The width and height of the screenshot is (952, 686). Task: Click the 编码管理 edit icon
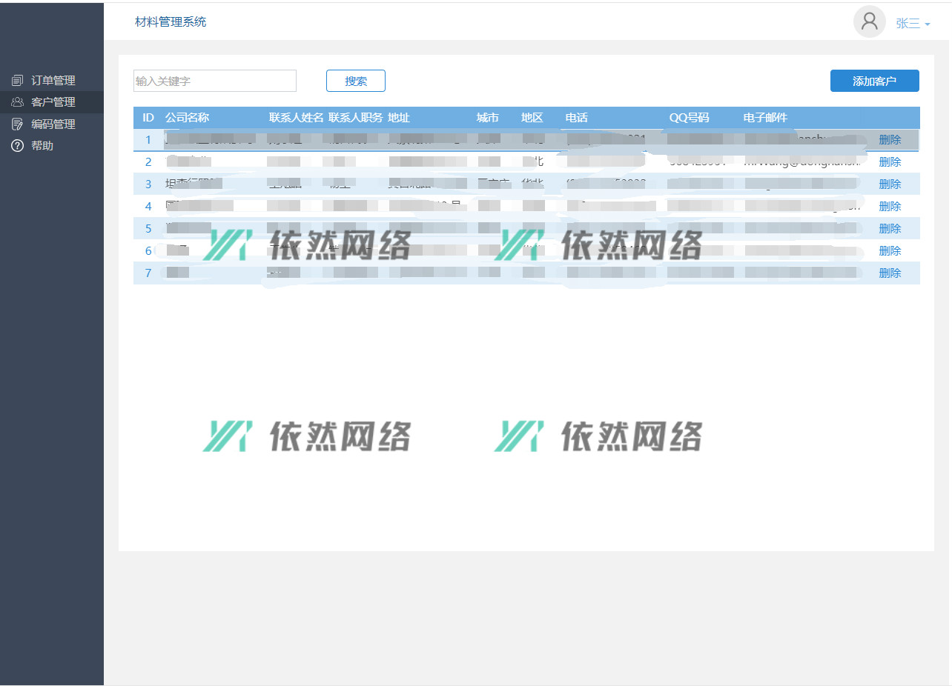(17, 124)
